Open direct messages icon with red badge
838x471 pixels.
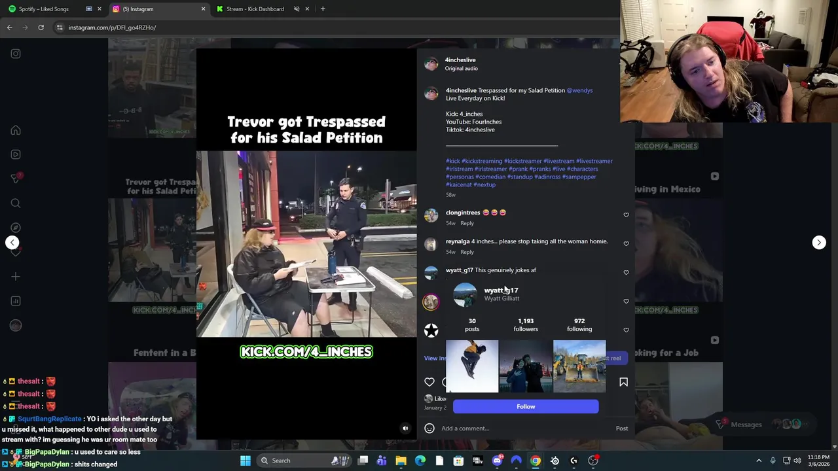click(16, 179)
